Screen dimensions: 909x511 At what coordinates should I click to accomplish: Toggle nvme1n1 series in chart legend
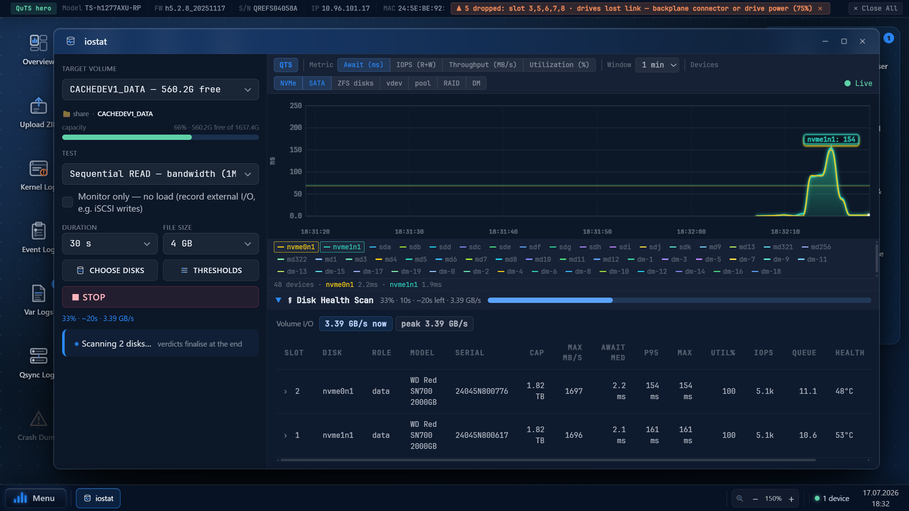[x=342, y=247]
